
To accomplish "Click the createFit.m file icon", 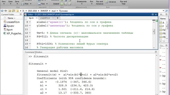I will pos(5,22).
